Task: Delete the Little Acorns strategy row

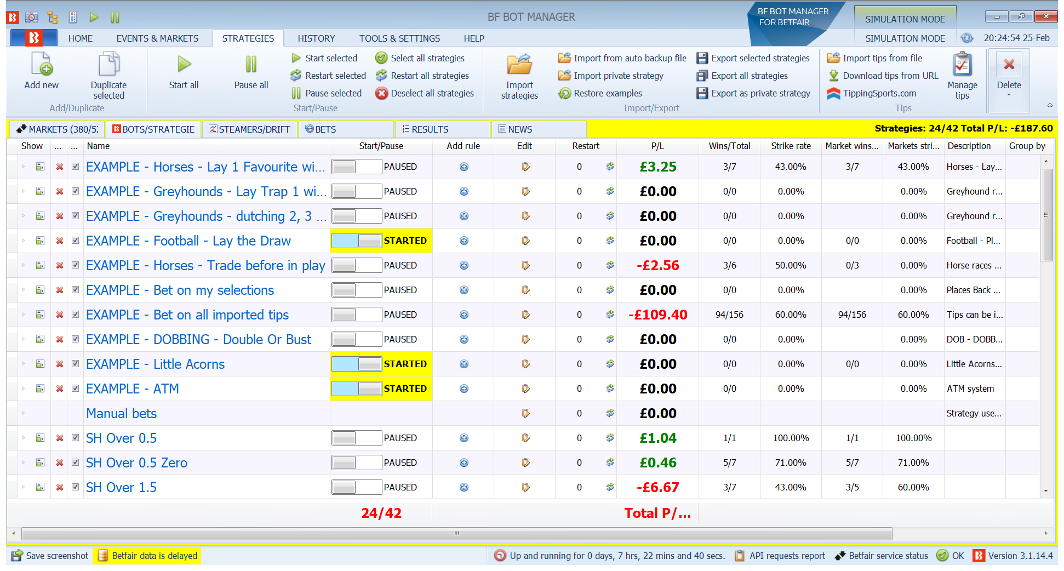Action: (60, 364)
